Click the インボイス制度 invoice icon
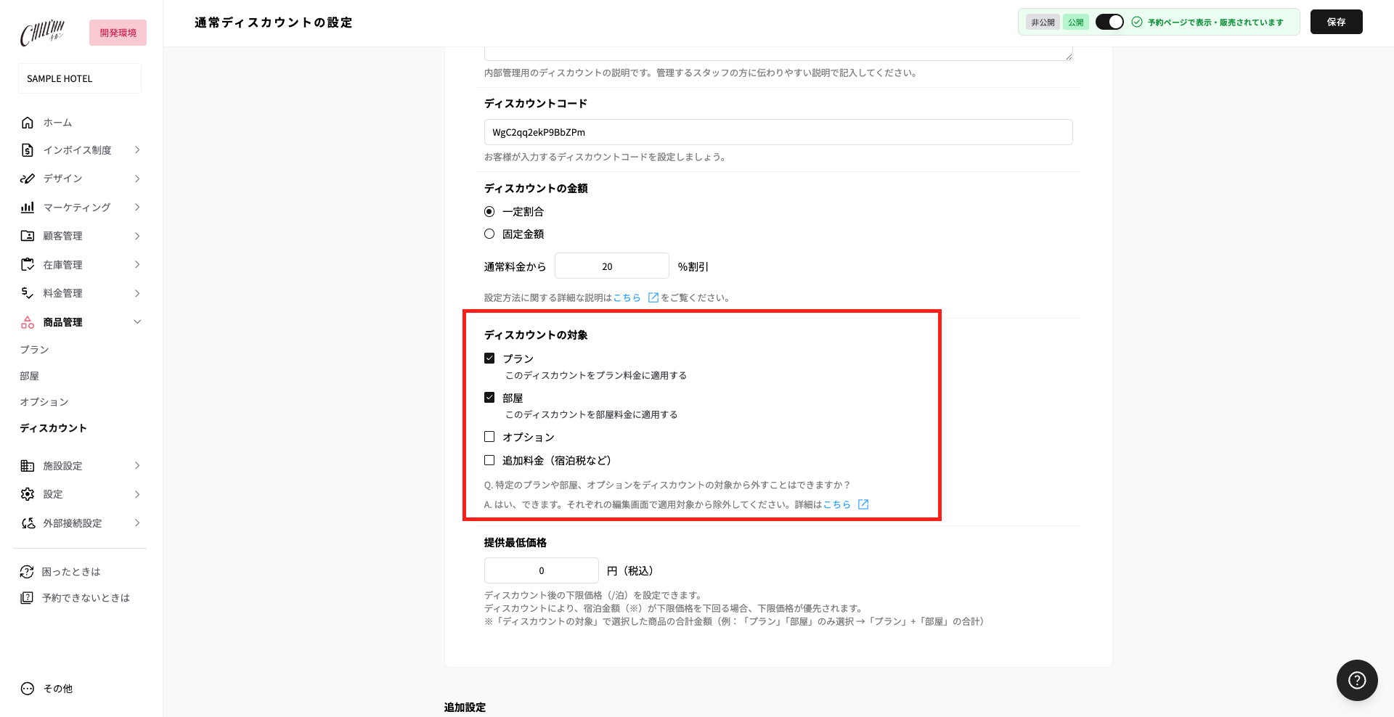The width and height of the screenshot is (1394, 717). pyautogui.click(x=28, y=150)
